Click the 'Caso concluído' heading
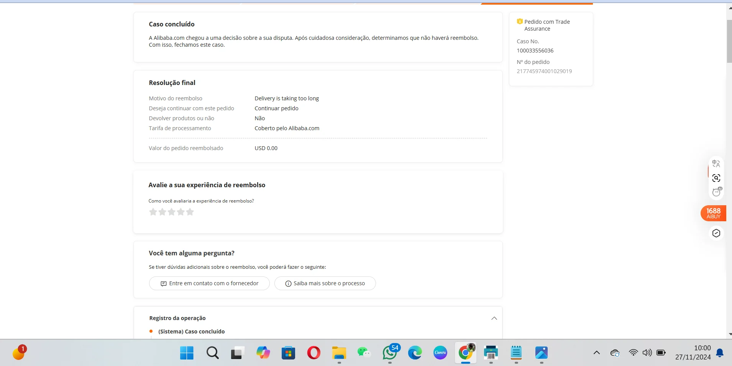 tap(172, 24)
